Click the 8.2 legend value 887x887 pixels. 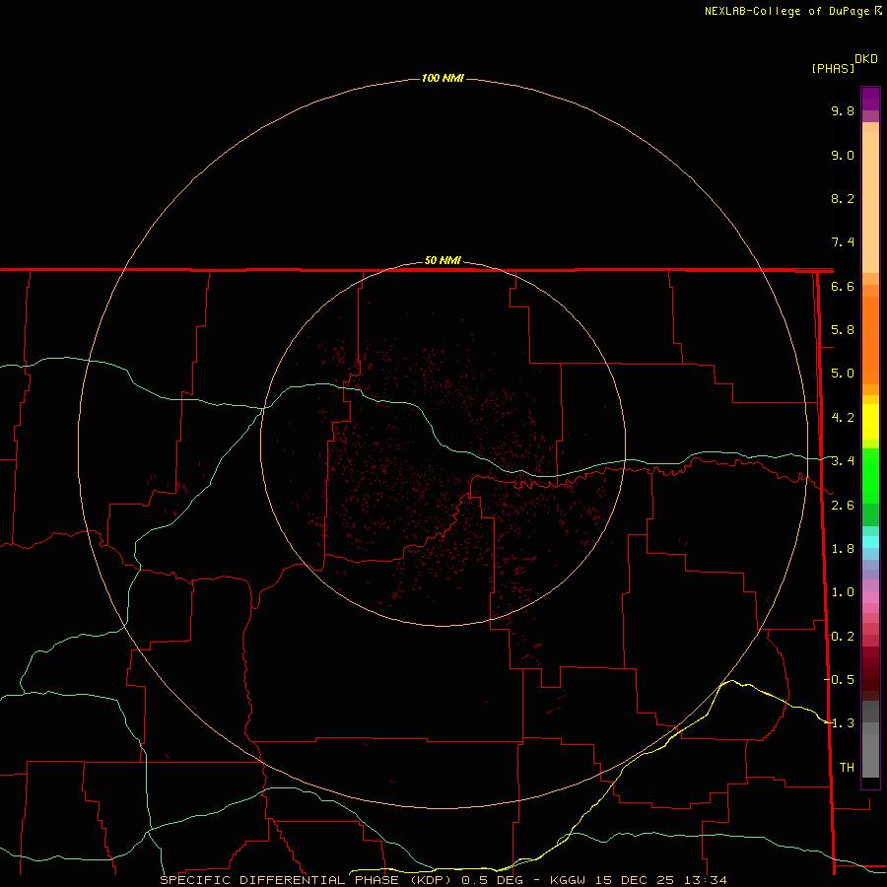(843, 198)
